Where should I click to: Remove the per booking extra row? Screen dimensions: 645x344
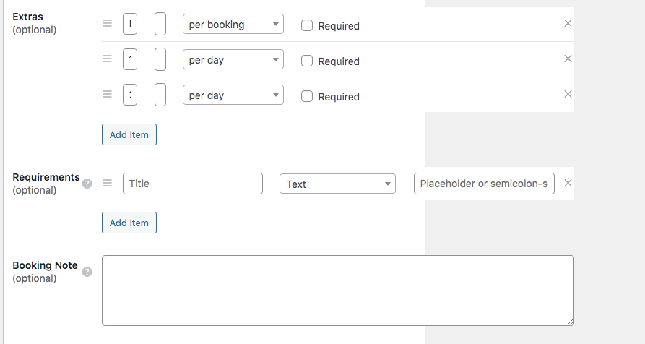pyautogui.click(x=568, y=23)
